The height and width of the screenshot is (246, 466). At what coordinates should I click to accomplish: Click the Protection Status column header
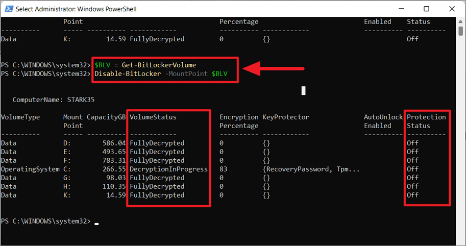[426, 121]
